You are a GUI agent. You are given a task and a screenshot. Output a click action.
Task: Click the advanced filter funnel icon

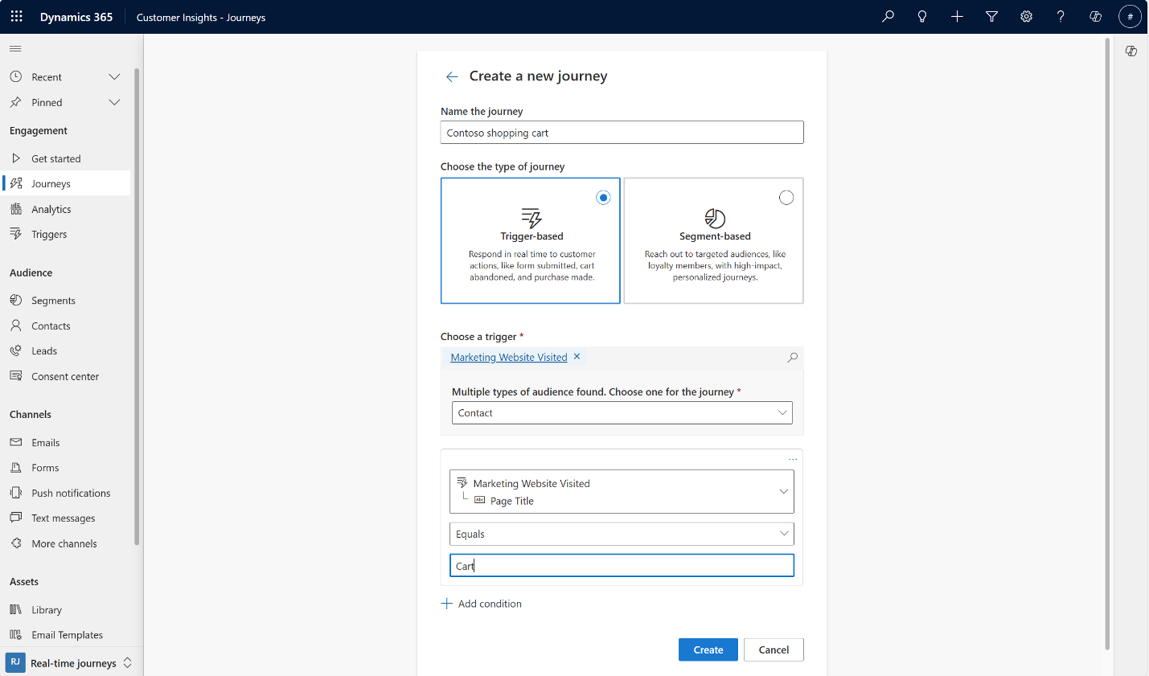click(x=991, y=17)
